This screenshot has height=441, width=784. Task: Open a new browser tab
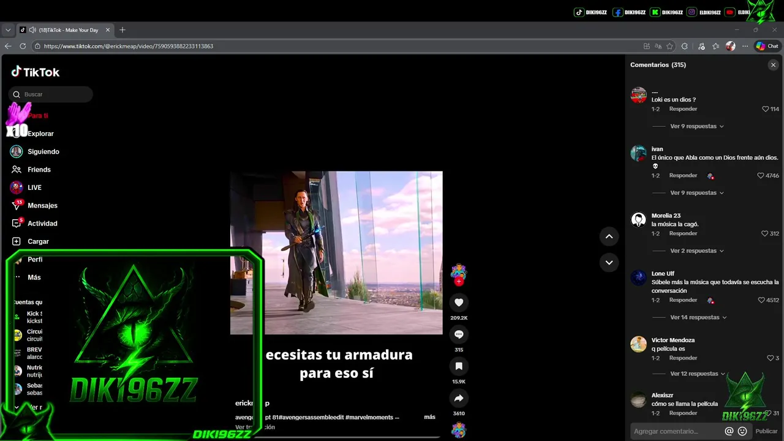[x=123, y=30]
